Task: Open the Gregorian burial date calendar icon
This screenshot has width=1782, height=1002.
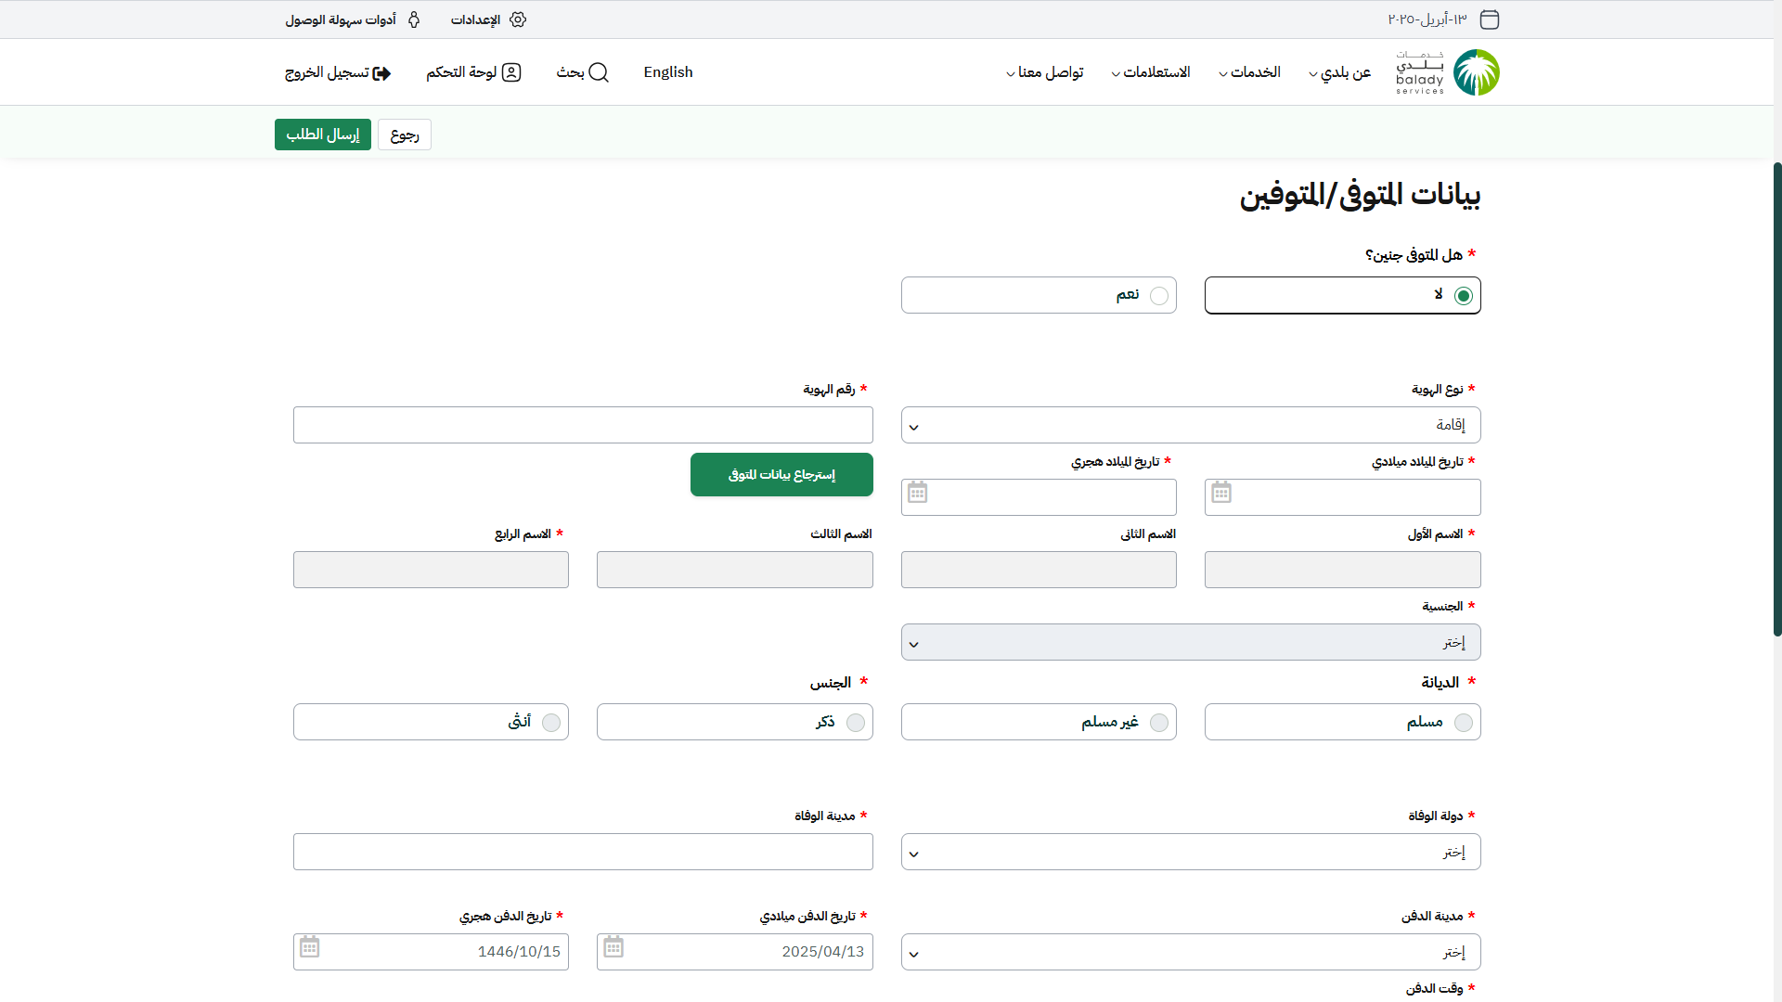Action: click(x=613, y=947)
